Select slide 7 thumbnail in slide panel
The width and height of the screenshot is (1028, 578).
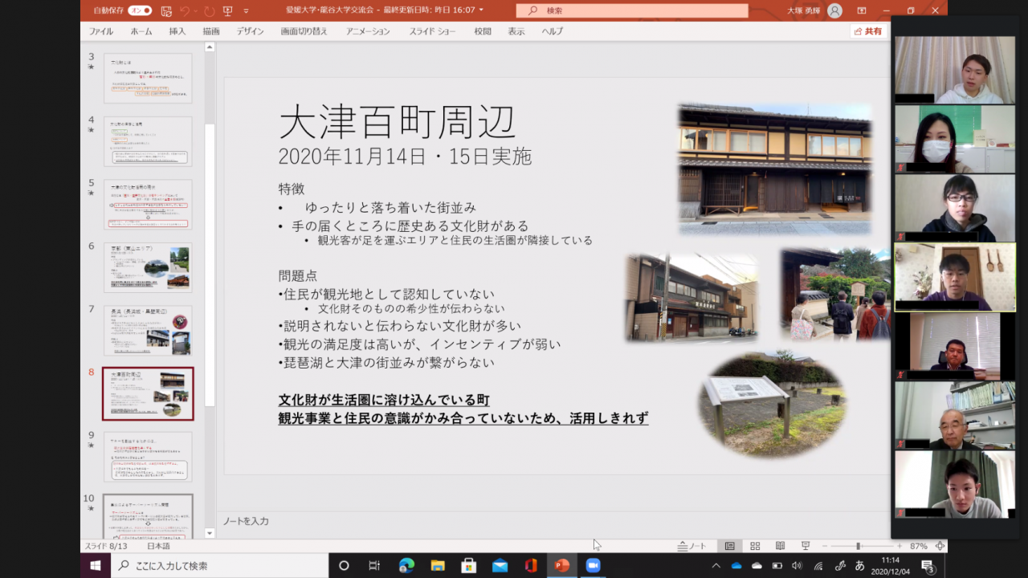click(x=148, y=331)
